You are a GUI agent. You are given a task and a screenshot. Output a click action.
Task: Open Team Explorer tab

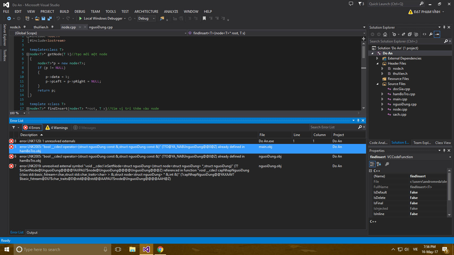pos(422,143)
